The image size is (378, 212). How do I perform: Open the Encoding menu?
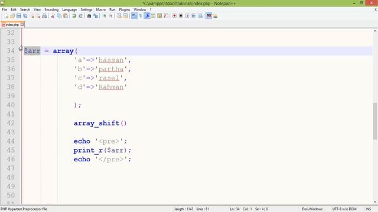[51, 9]
